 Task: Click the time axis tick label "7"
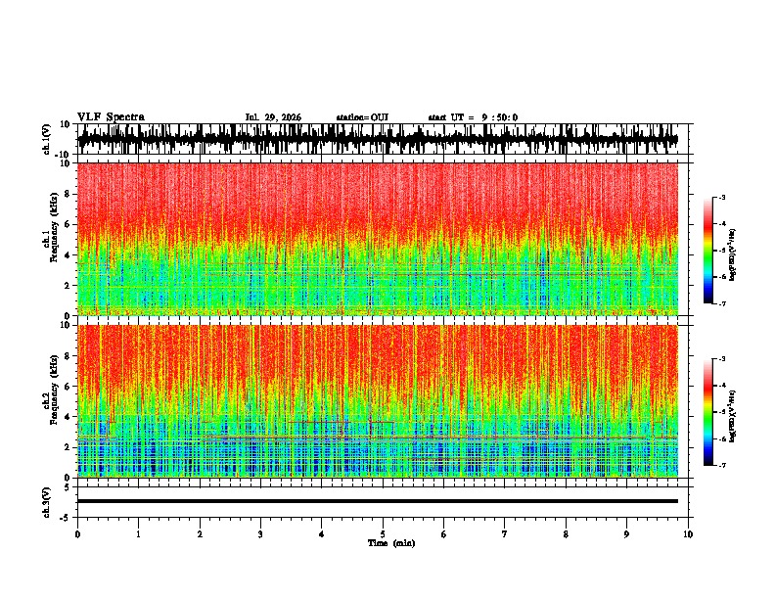[505, 534]
